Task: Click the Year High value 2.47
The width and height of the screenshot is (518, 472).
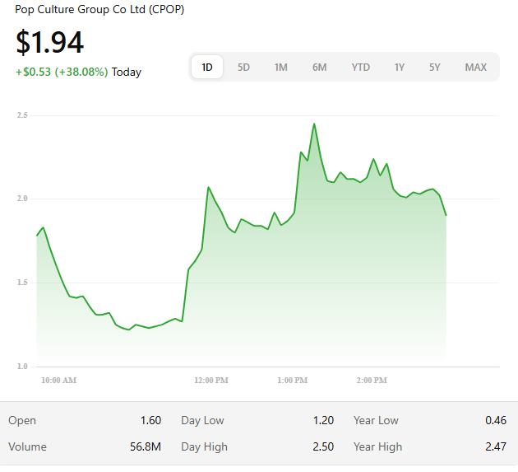Action: [496, 446]
